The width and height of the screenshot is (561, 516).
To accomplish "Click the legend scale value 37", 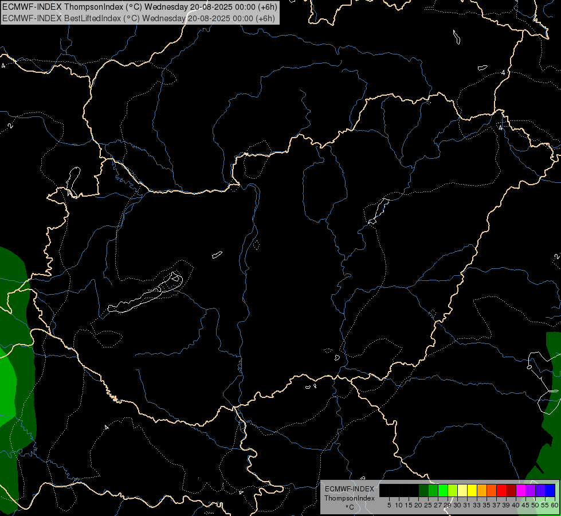I will coord(497,505).
